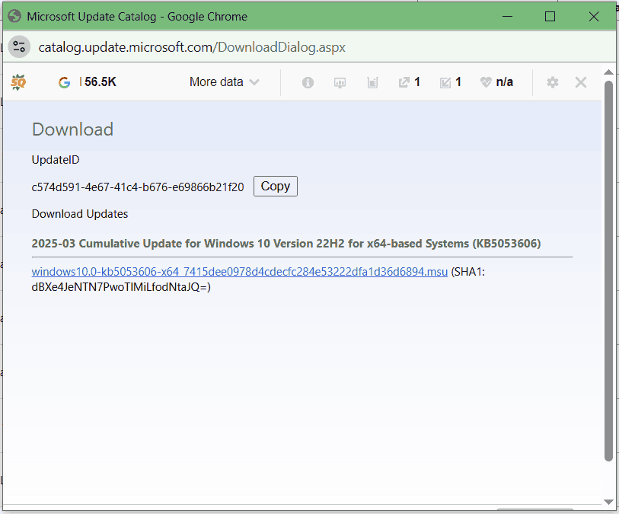Screen dimensions: 619x514
Task: Maximize the Chrome window
Action: point(550,17)
